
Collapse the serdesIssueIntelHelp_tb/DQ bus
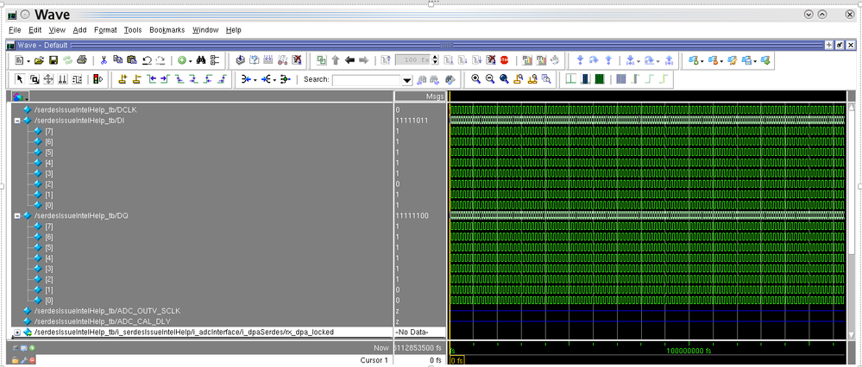point(17,215)
